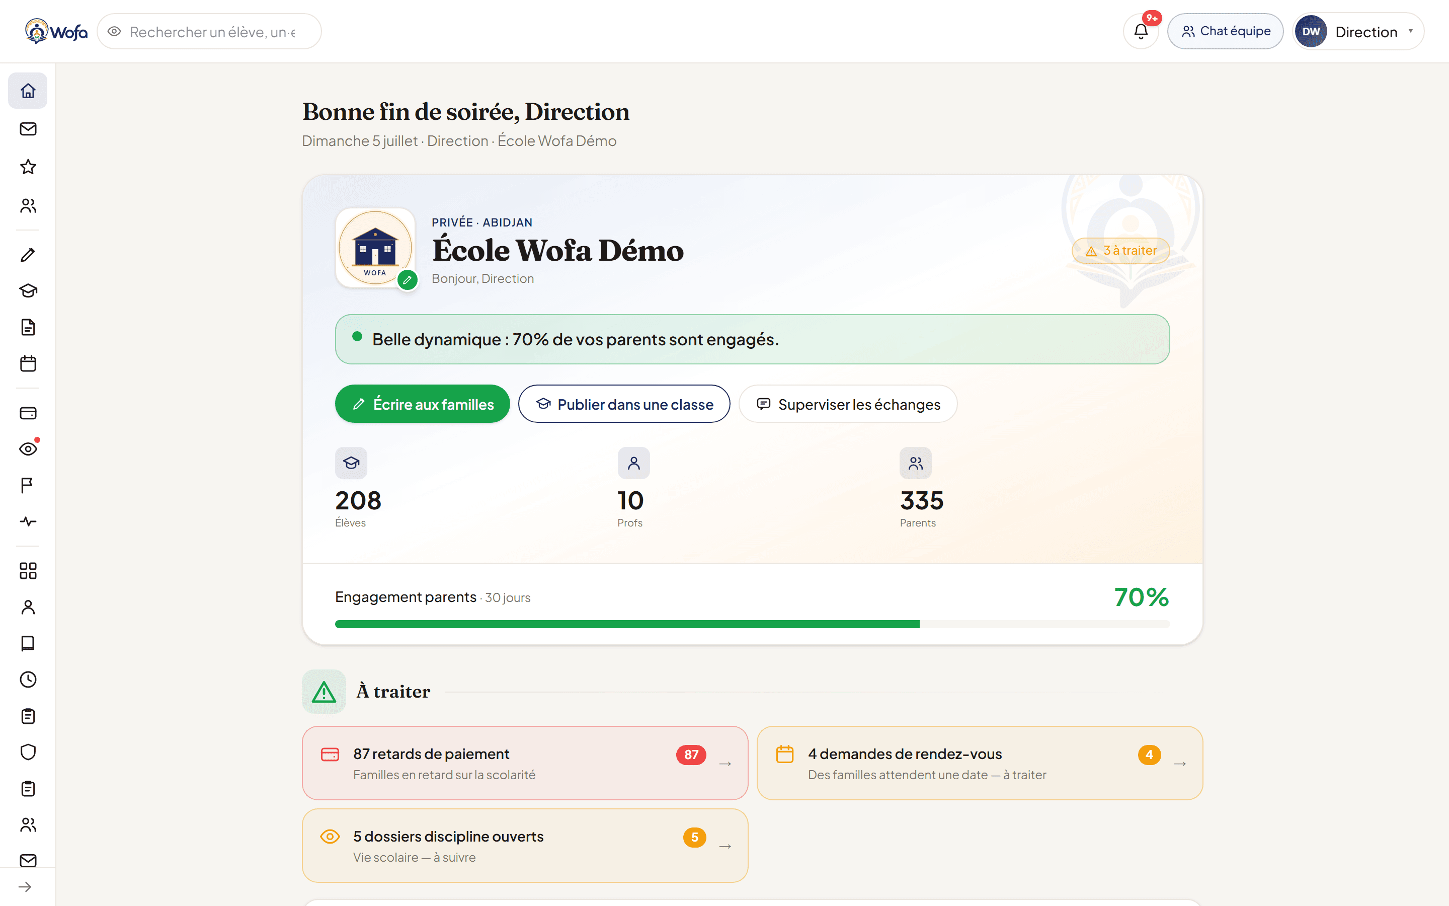
Task: Click the 10 Profs stat
Action: [x=633, y=488]
